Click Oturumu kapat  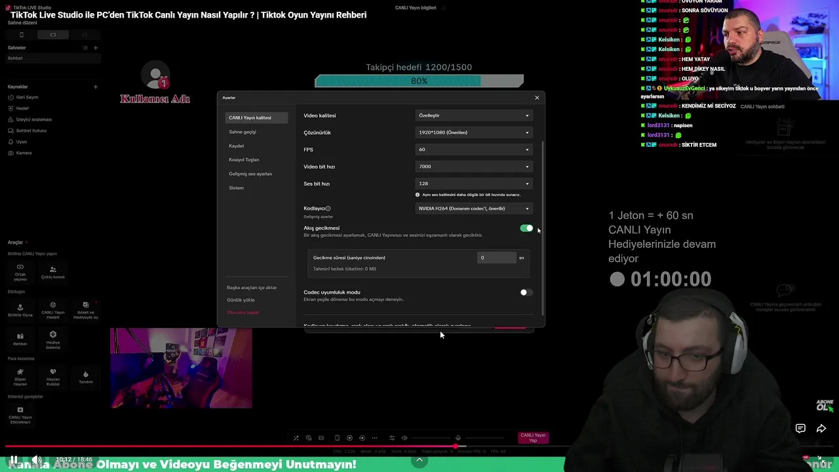pos(243,313)
